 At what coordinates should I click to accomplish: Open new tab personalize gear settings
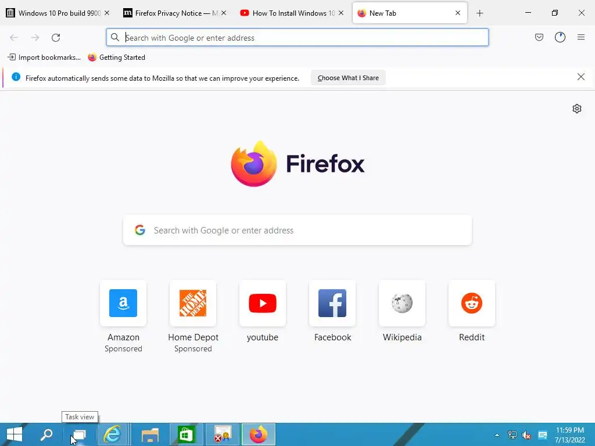[577, 109]
